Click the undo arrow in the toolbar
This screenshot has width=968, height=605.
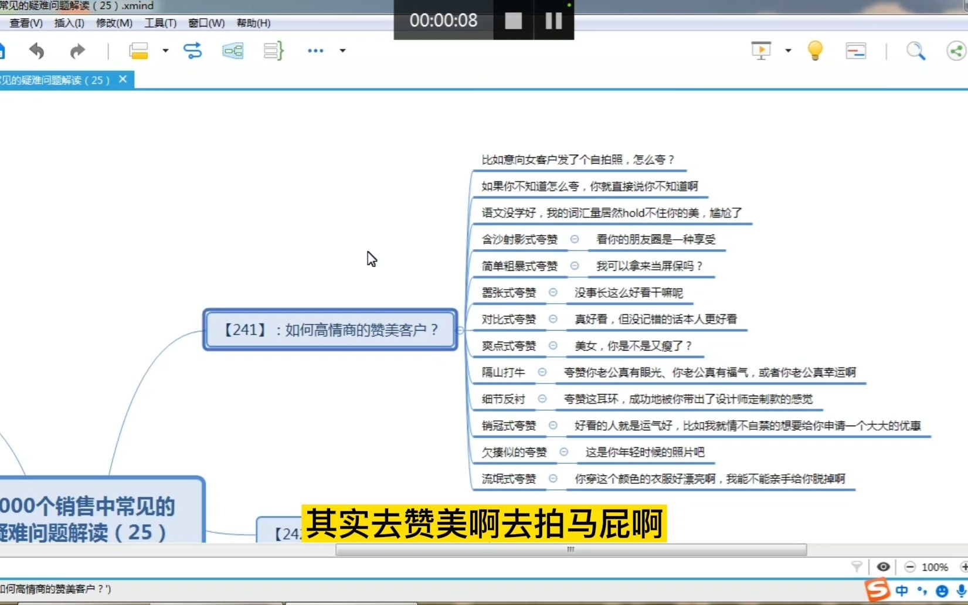click(x=36, y=52)
